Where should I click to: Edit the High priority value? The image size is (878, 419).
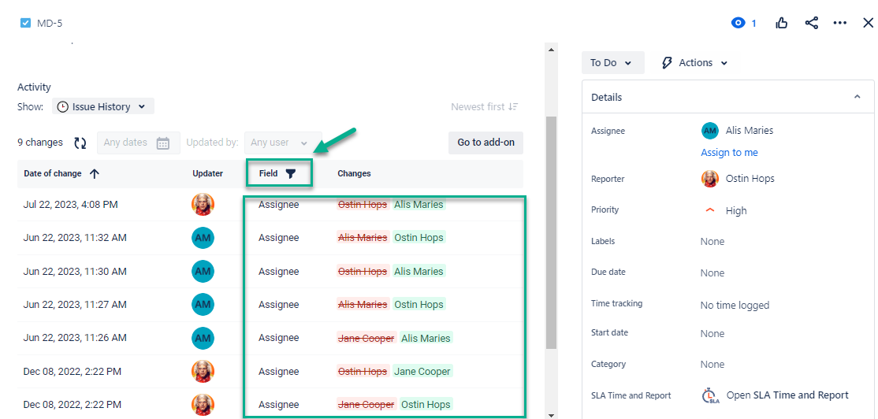[x=736, y=210]
